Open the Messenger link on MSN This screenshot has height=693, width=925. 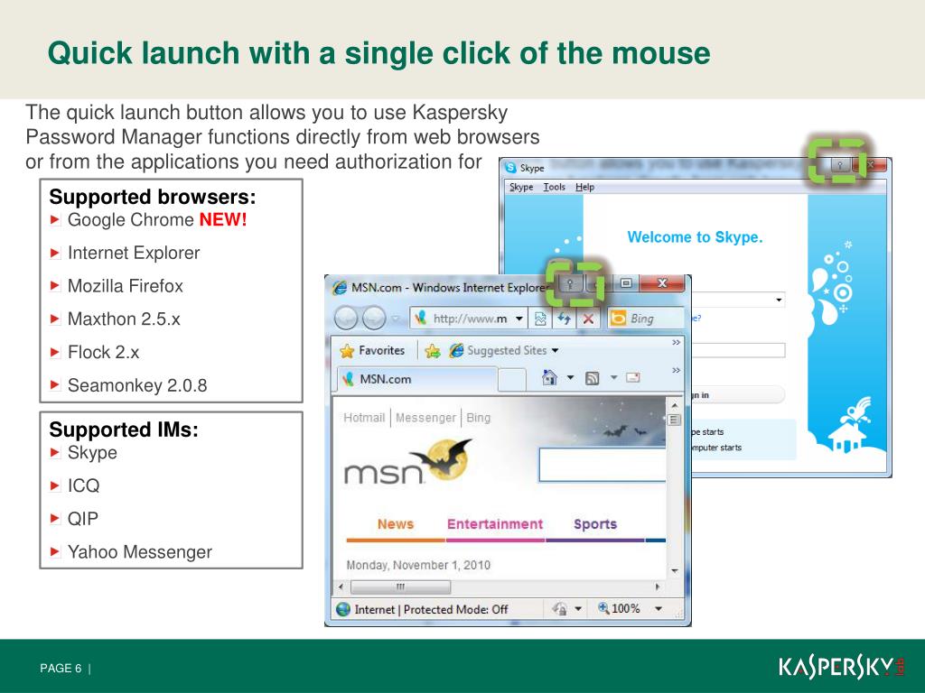click(x=425, y=418)
